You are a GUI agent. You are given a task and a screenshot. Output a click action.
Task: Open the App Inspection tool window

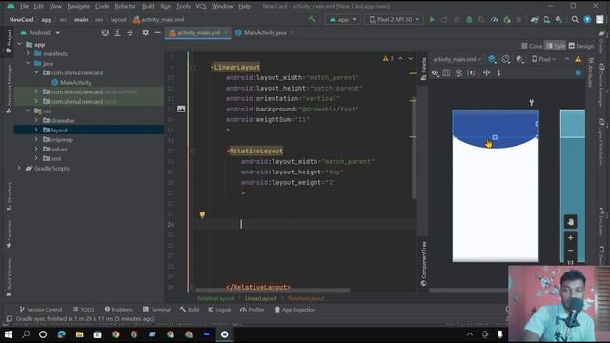pyautogui.click(x=295, y=309)
